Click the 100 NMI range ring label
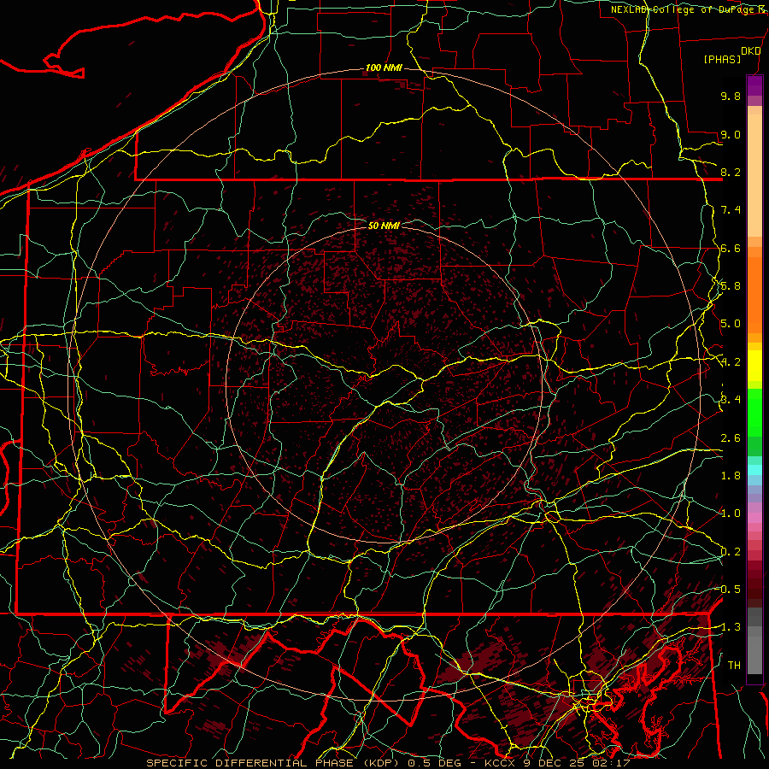 coord(384,68)
